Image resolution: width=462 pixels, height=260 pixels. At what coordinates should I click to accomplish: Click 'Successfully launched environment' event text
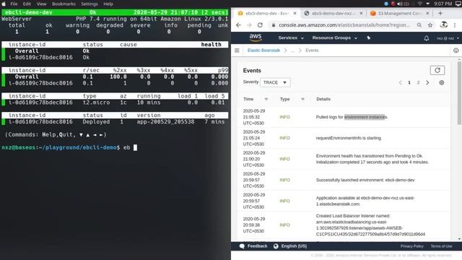(x=365, y=180)
